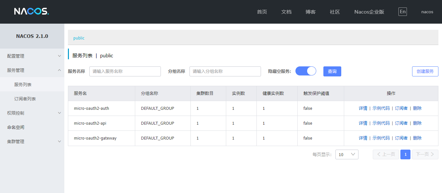The image size is (442, 193).
Task: Expand the 权限控制 menu
Action: [x=32, y=113]
